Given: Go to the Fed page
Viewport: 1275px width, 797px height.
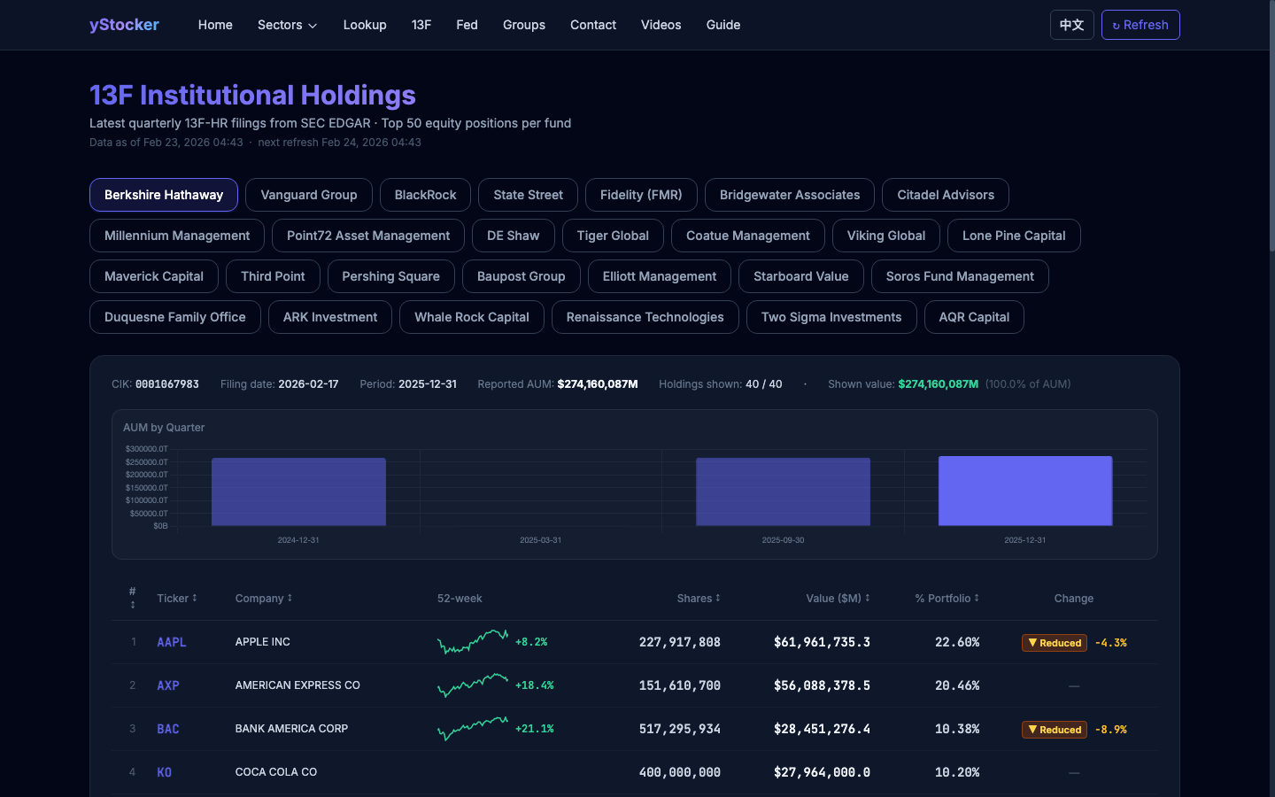Looking at the screenshot, I should pyautogui.click(x=467, y=25).
